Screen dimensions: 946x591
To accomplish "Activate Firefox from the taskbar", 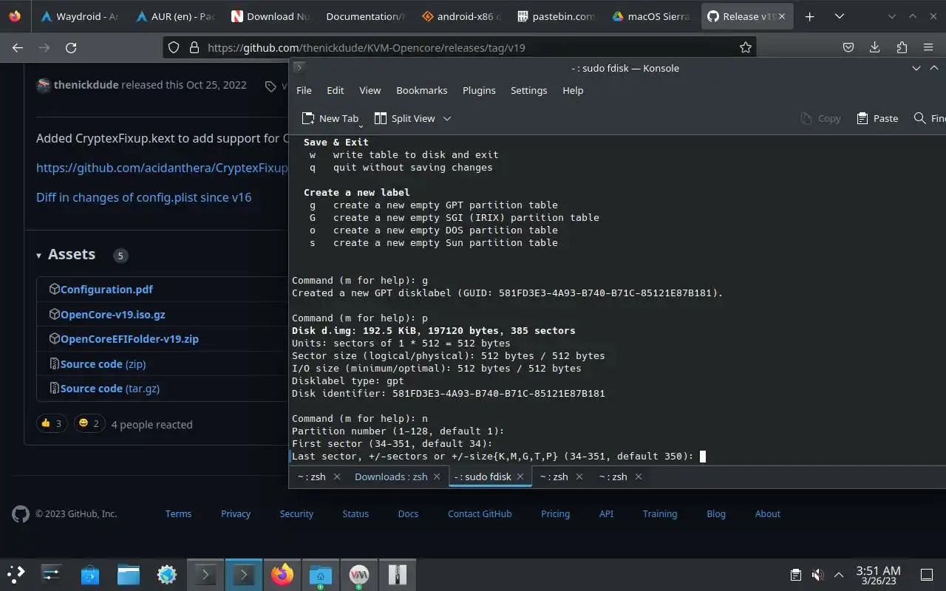I will 282,574.
